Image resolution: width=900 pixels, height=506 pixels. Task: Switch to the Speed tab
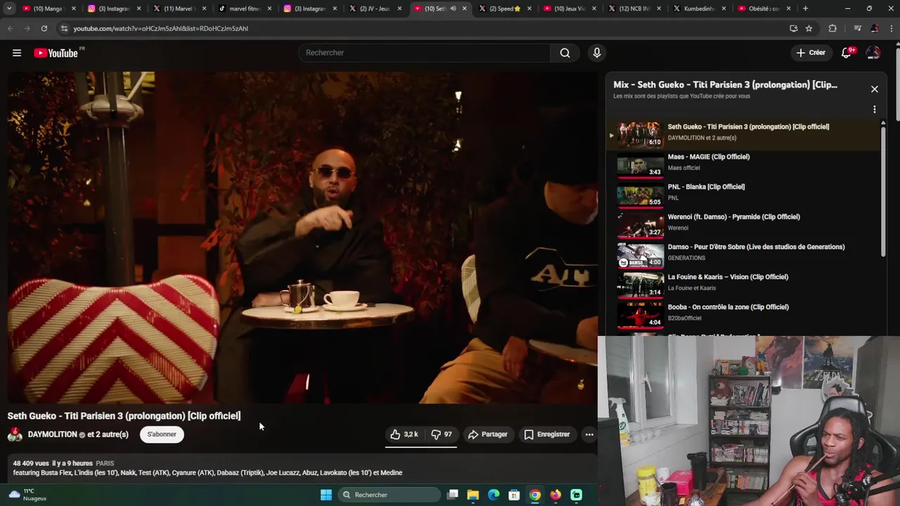(505, 8)
